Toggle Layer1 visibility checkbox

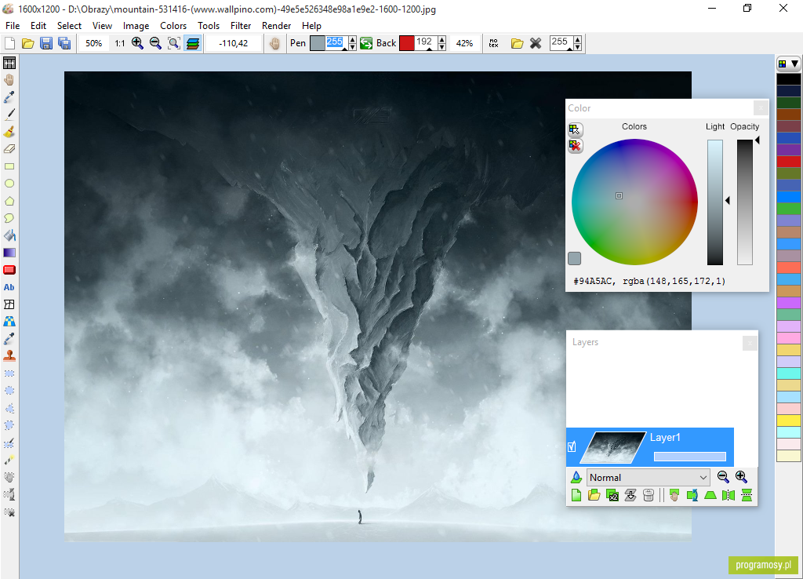pos(572,447)
